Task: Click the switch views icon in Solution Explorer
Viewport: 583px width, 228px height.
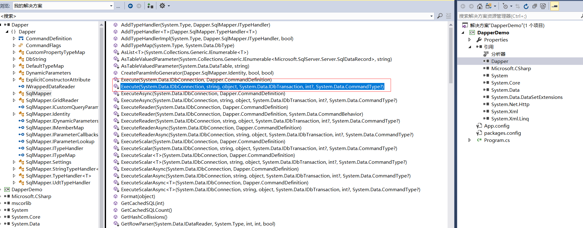Action: click(489, 6)
